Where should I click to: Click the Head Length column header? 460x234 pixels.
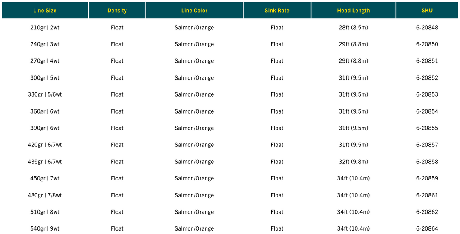click(353, 11)
